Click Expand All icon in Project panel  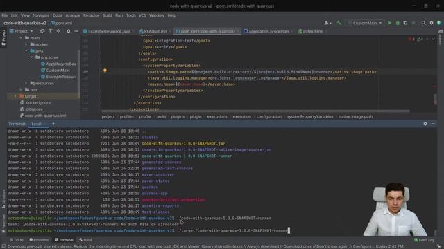point(50,31)
